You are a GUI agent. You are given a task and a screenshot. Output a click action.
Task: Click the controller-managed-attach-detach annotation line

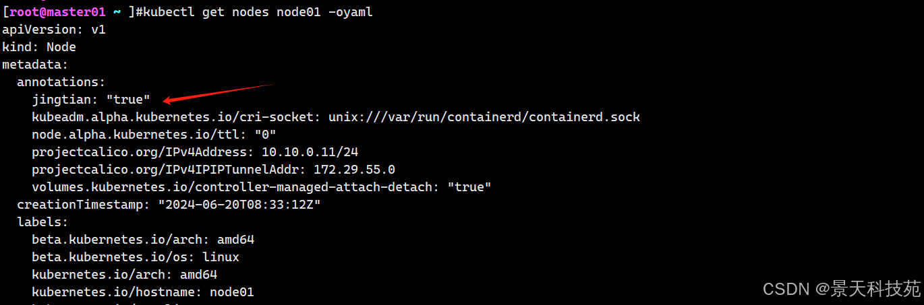coord(262,187)
